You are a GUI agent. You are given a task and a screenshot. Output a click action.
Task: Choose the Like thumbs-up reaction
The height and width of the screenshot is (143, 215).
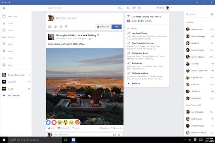(x=49, y=123)
